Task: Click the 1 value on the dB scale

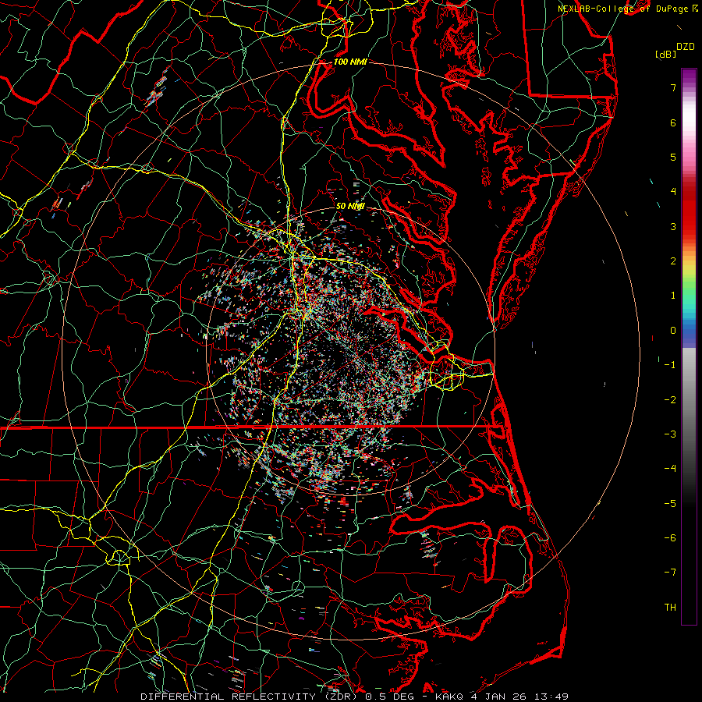Action: point(673,296)
